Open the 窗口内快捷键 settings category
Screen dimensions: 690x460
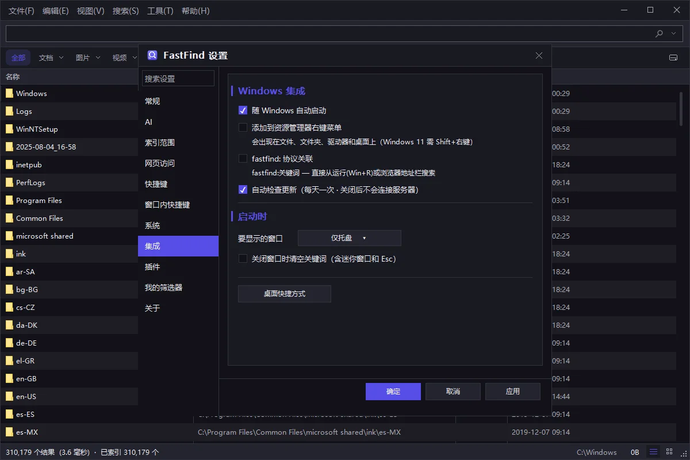pyautogui.click(x=178, y=205)
